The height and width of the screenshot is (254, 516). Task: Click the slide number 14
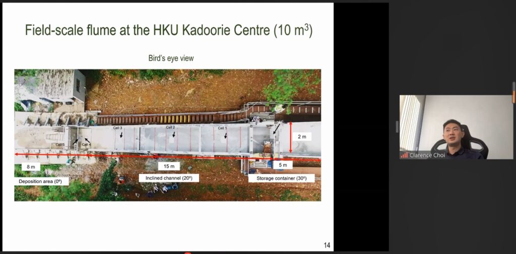(327, 245)
